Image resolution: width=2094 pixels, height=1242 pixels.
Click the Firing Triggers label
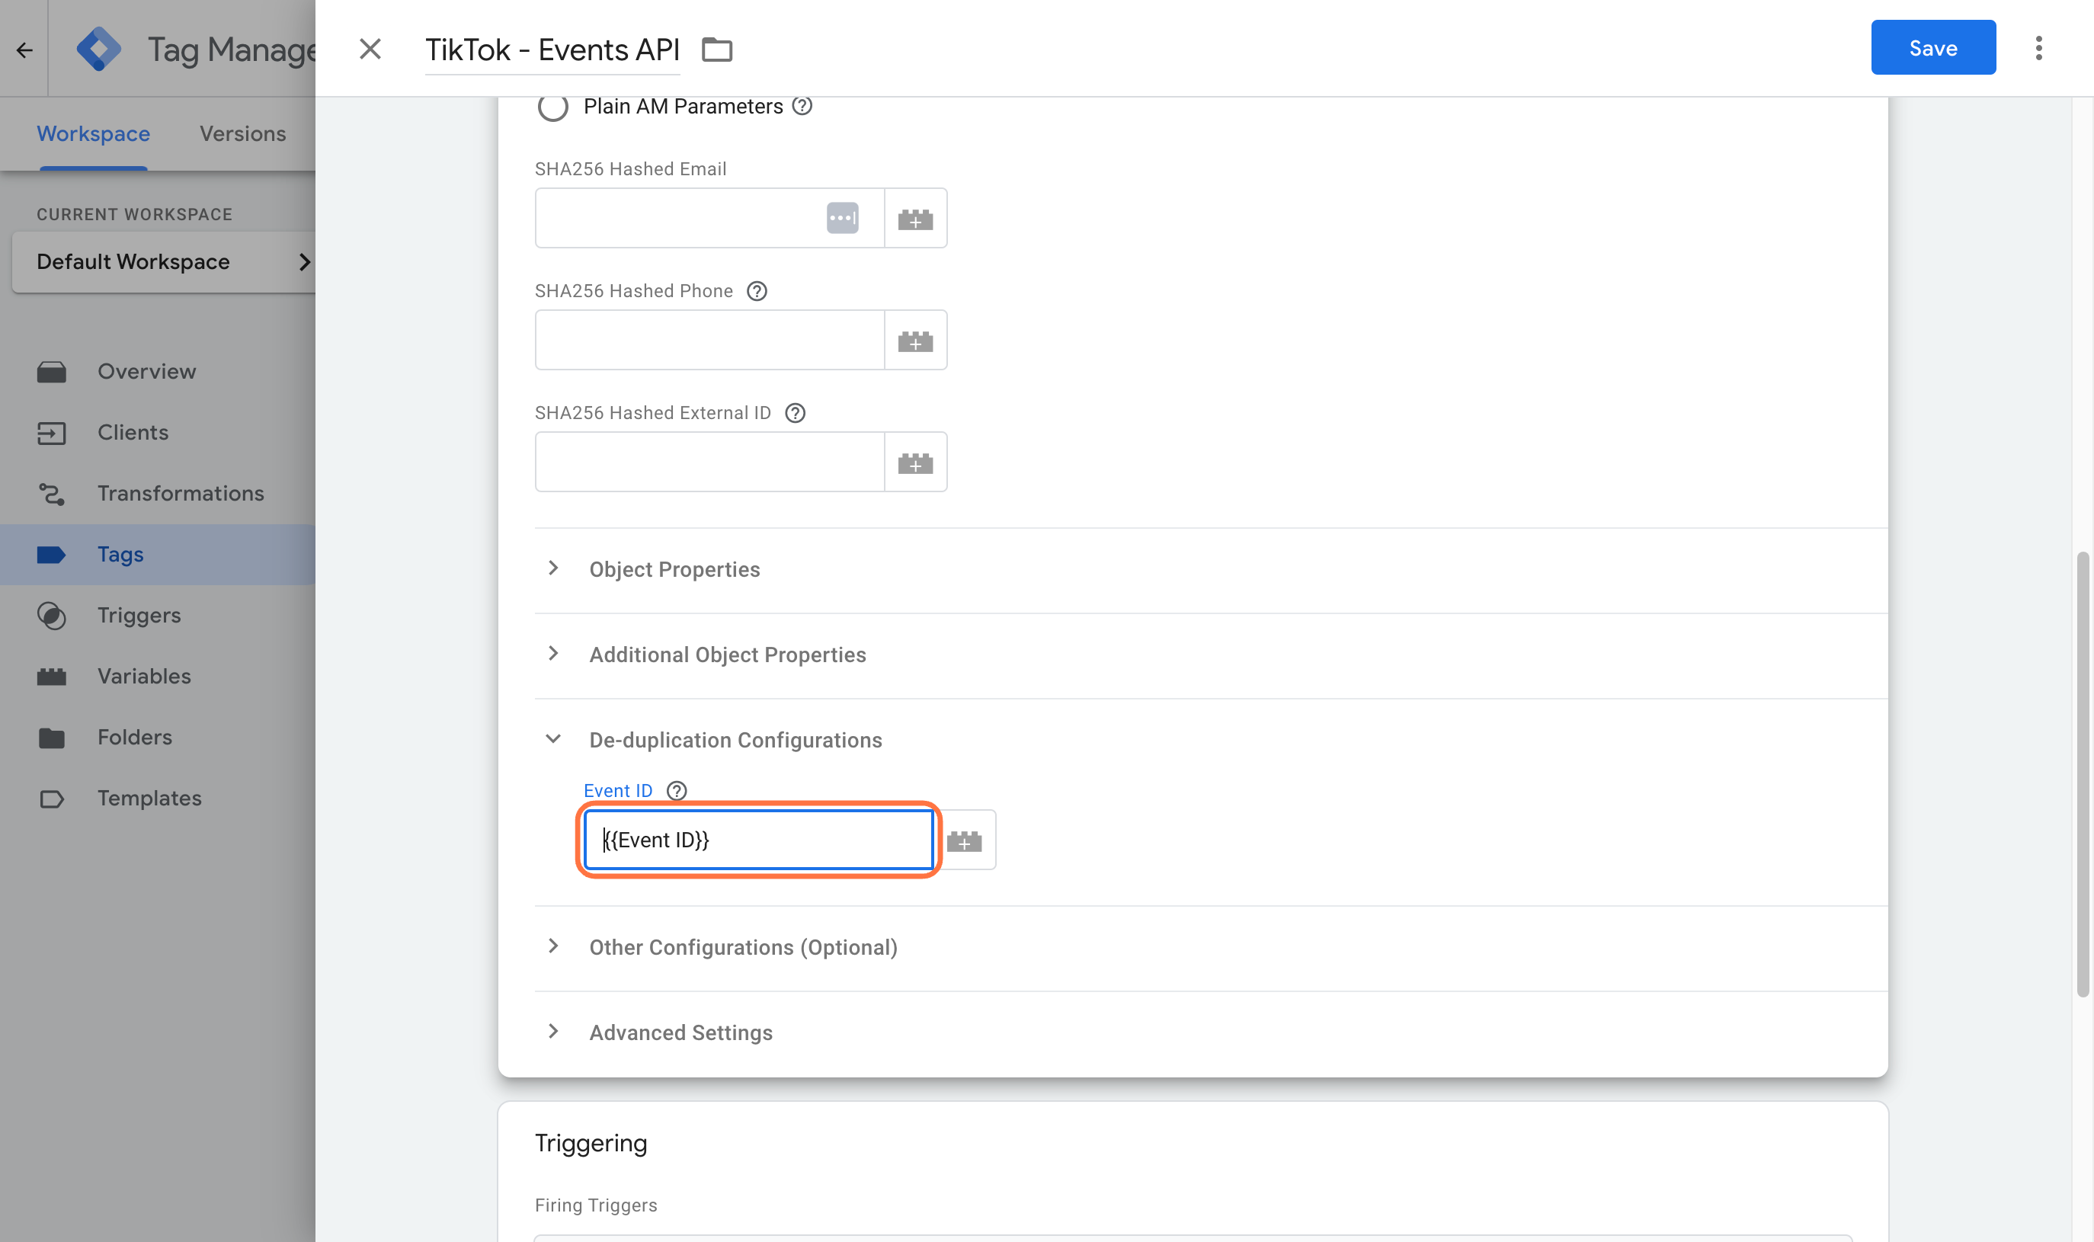596,1205
